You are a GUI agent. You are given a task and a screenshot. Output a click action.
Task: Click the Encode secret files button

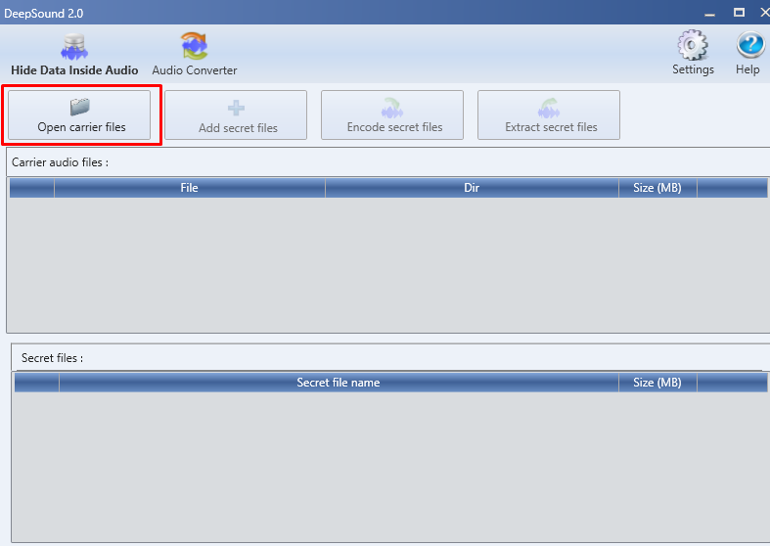coord(392,114)
